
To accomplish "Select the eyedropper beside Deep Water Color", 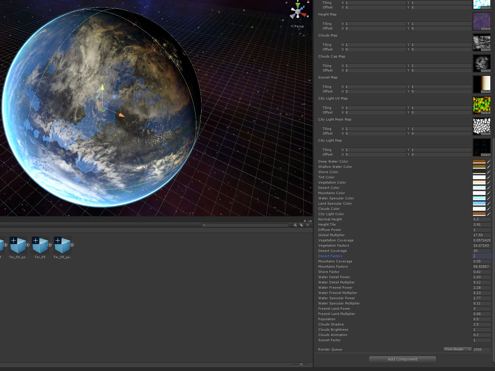I will pos(489,161).
